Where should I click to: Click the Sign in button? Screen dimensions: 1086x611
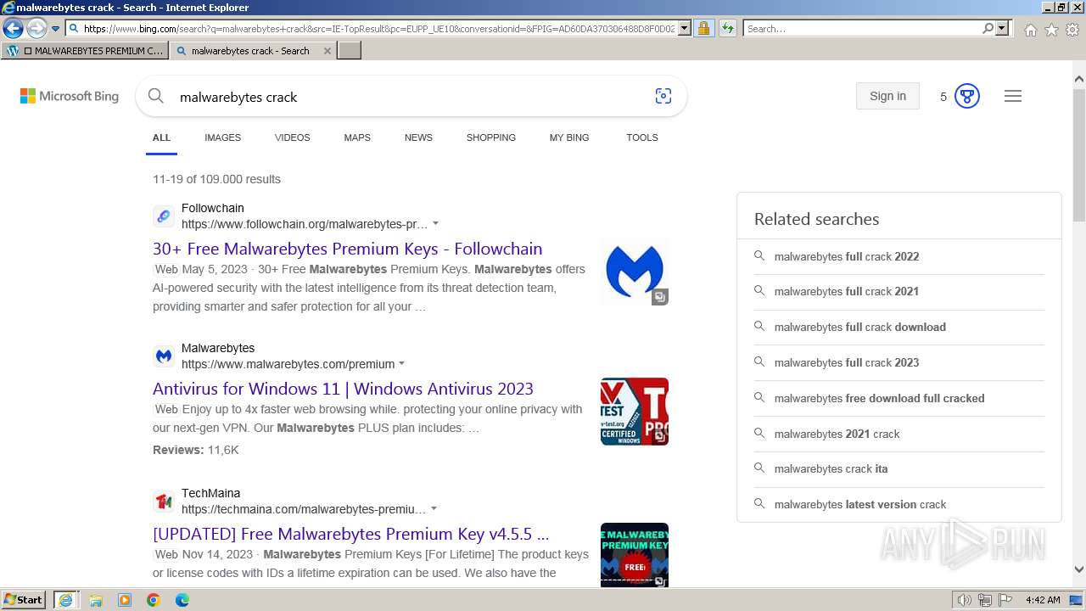[x=887, y=96]
